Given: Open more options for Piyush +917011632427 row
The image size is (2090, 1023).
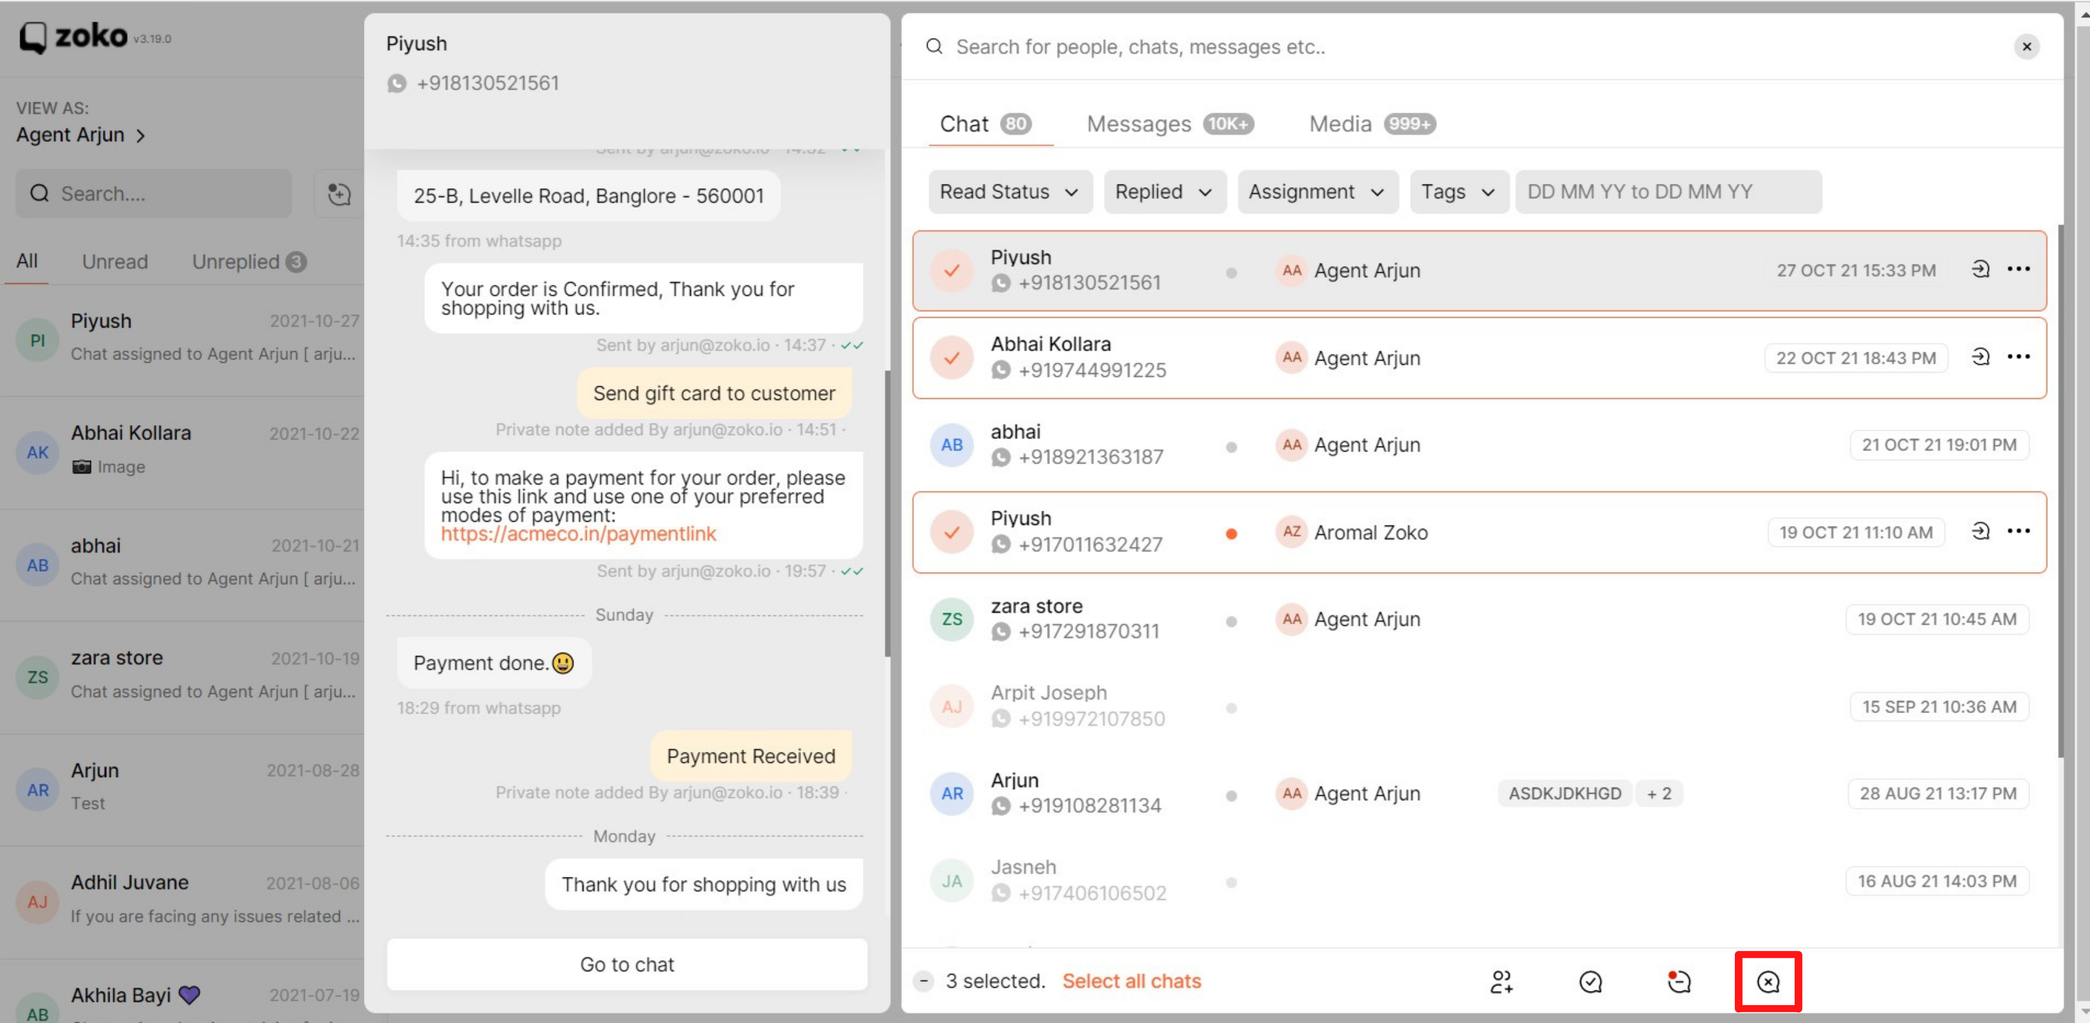Looking at the screenshot, I should click(x=2018, y=531).
